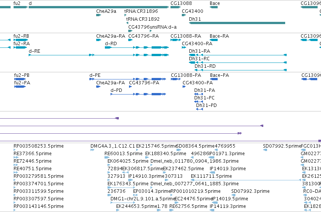Select the fu2-RB transcript label
The height and width of the screenshot is (212, 321).
click(x=21, y=36)
